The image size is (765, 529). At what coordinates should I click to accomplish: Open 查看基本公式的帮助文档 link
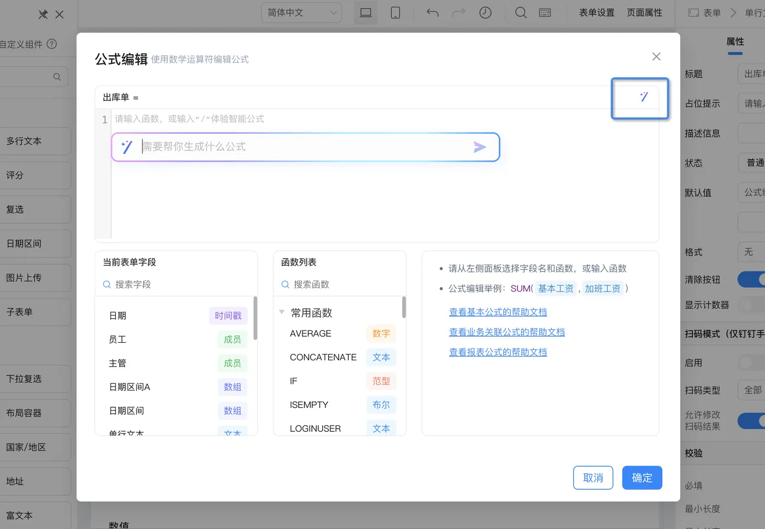498,312
